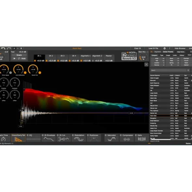The width and height of the screenshot is (192, 192).
Task: Open the Snare test sound dropdown
Action: (x=19, y=55)
